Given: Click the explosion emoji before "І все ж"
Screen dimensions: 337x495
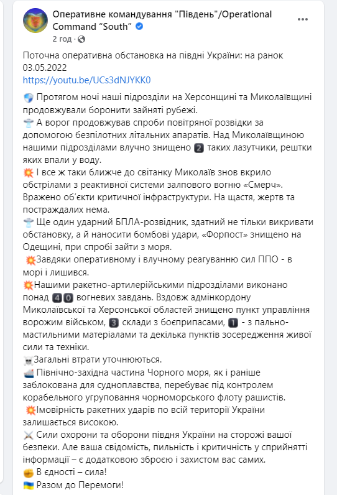Looking at the screenshot, I should pyautogui.click(x=29, y=173).
